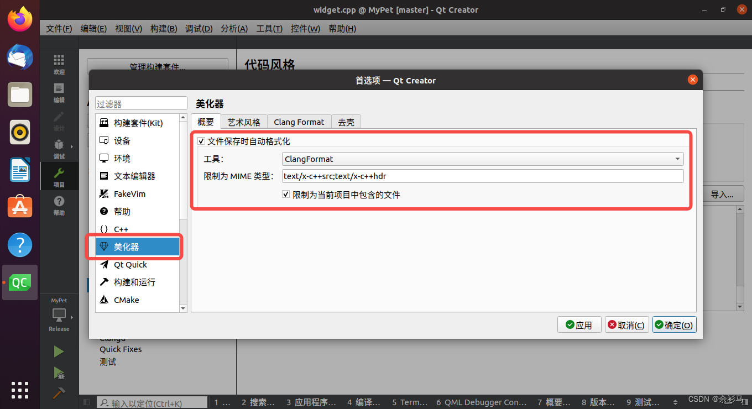Open the 控件(W) menu
Viewport: 752px width, 409px height.
point(305,29)
